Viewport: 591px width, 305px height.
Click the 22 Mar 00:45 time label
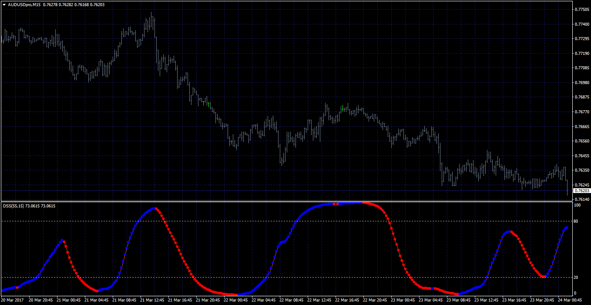236,300
